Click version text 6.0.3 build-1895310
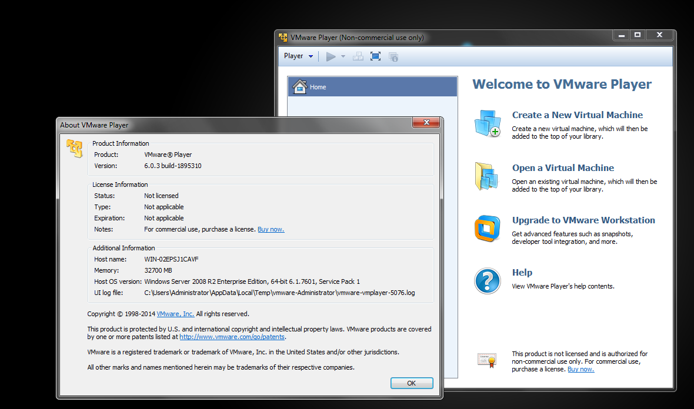This screenshot has height=409, width=694. [172, 166]
